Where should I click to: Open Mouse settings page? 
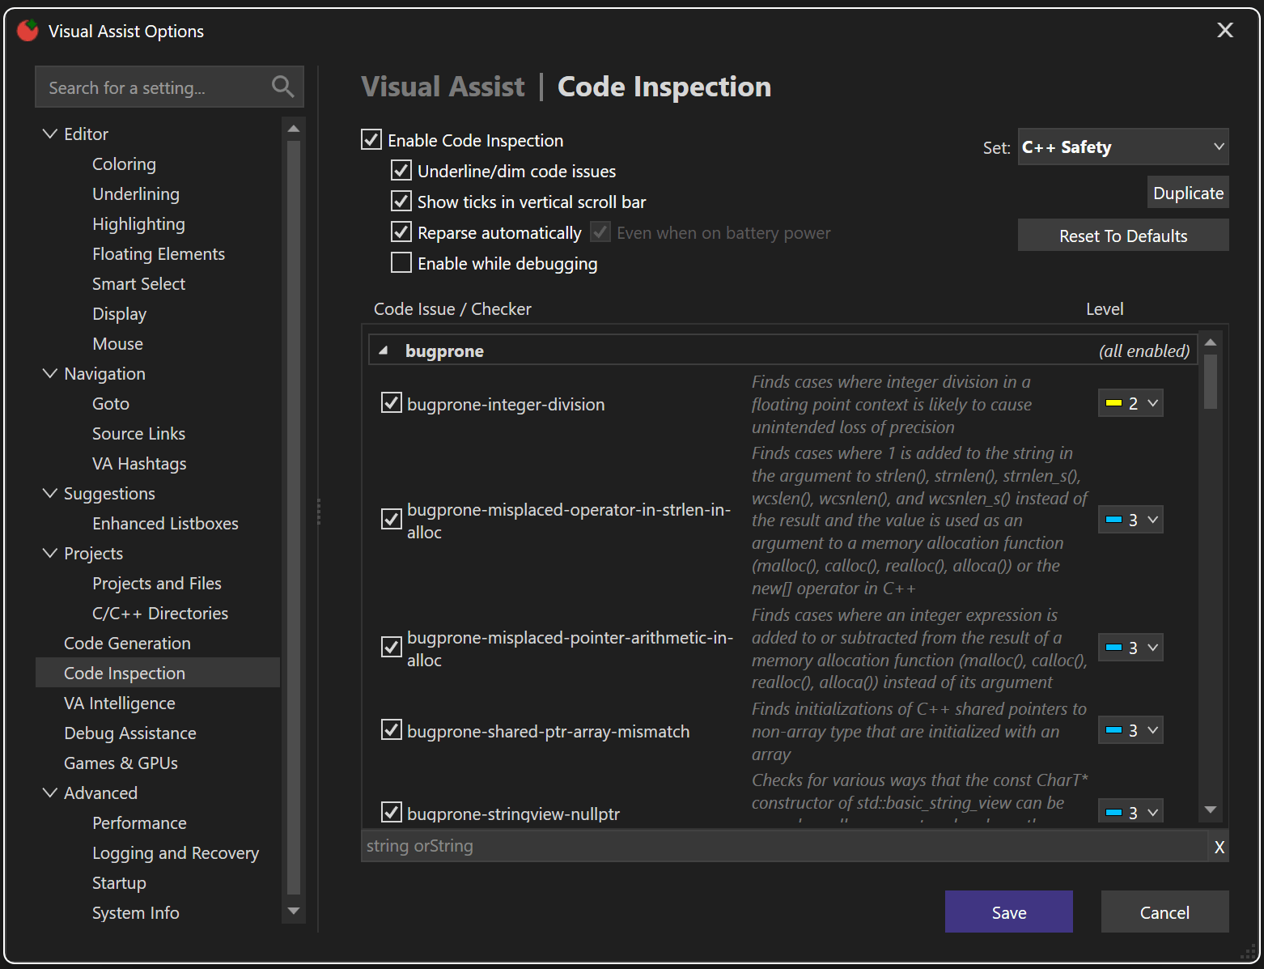coord(117,343)
